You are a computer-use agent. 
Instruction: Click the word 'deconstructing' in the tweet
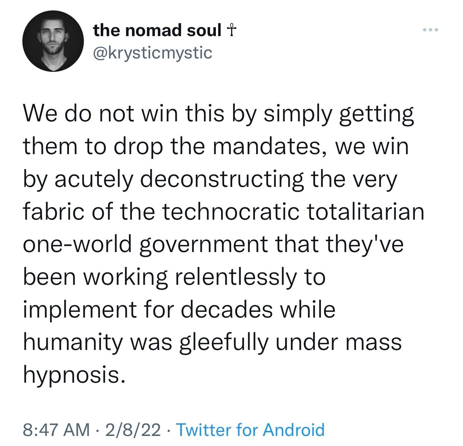pos(222,179)
